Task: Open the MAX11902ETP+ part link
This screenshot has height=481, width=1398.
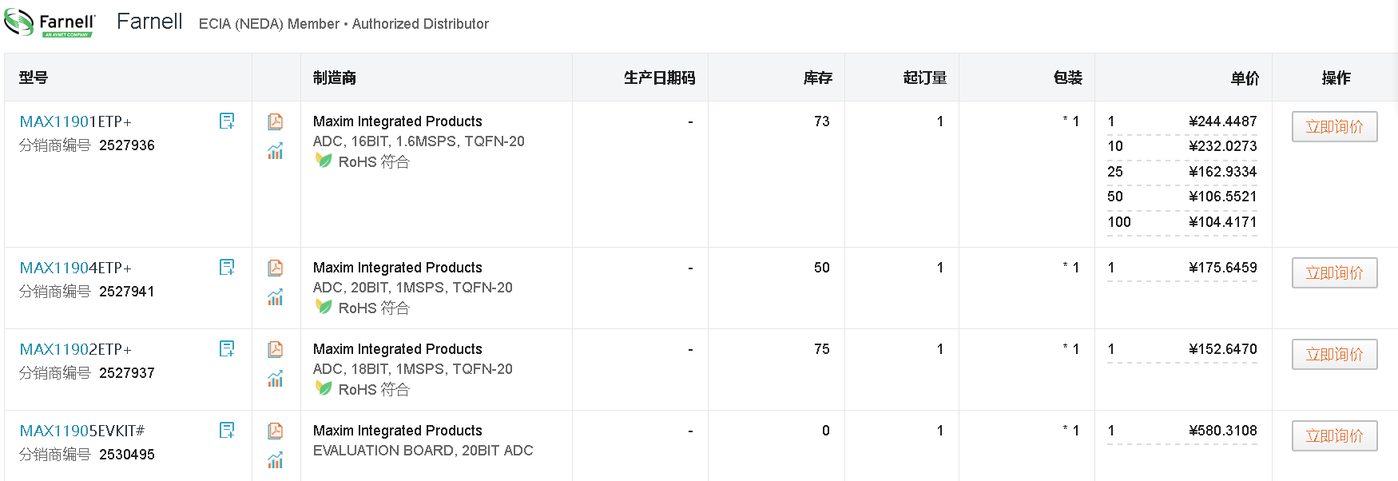Action: click(x=75, y=349)
